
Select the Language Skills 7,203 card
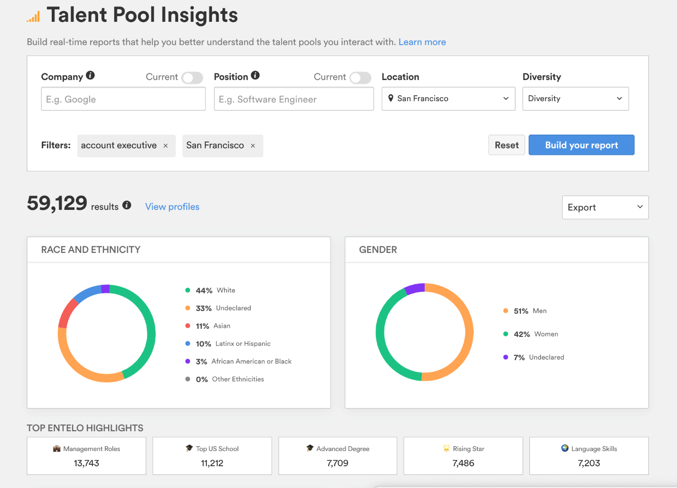589,456
